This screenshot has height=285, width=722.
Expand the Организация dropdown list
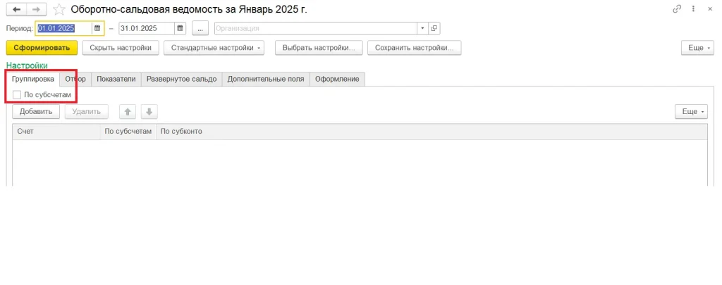click(423, 28)
